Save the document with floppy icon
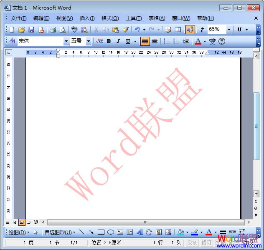This screenshot has height=250, width=264. click(x=31, y=30)
